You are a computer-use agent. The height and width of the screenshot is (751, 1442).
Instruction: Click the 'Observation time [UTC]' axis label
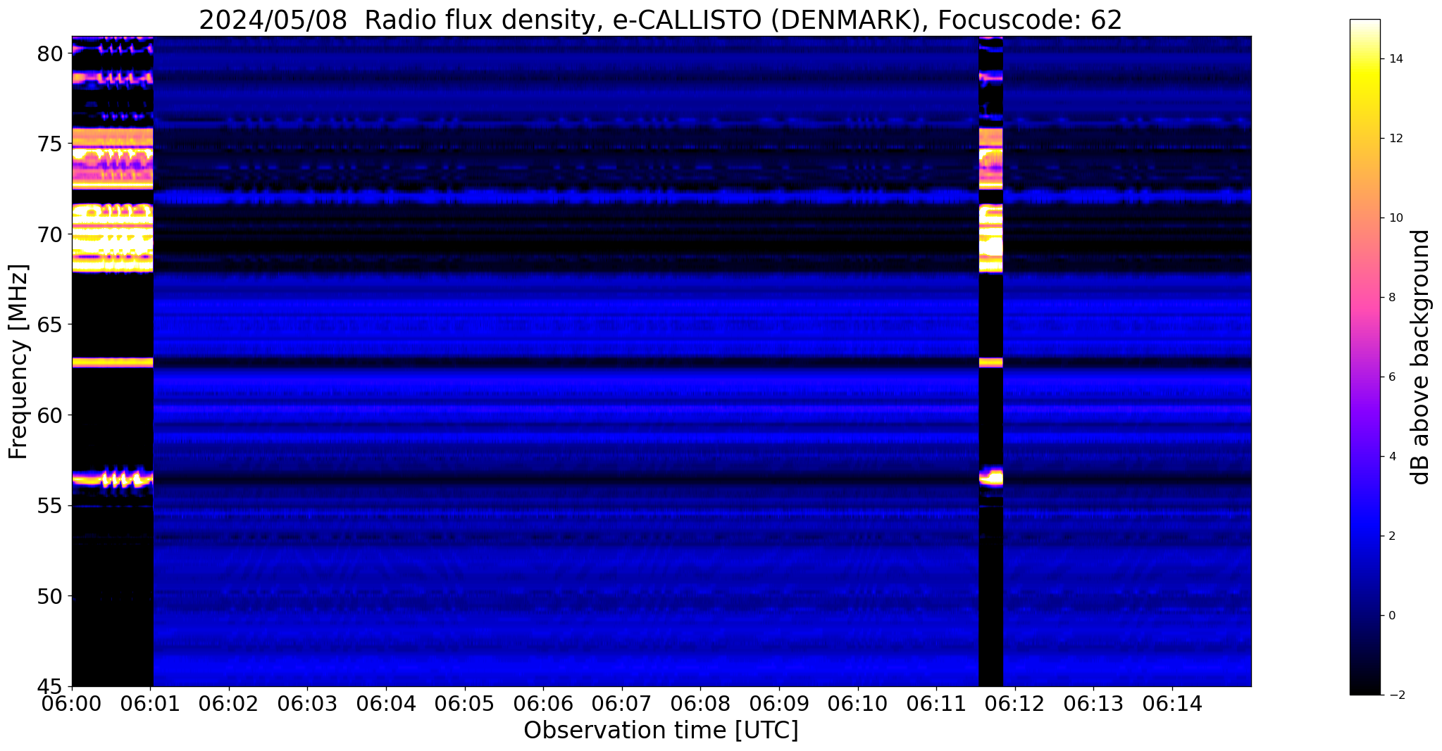click(x=661, y=730)
